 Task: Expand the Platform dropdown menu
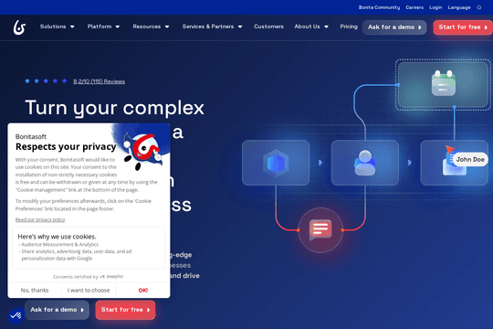point(103,27)
